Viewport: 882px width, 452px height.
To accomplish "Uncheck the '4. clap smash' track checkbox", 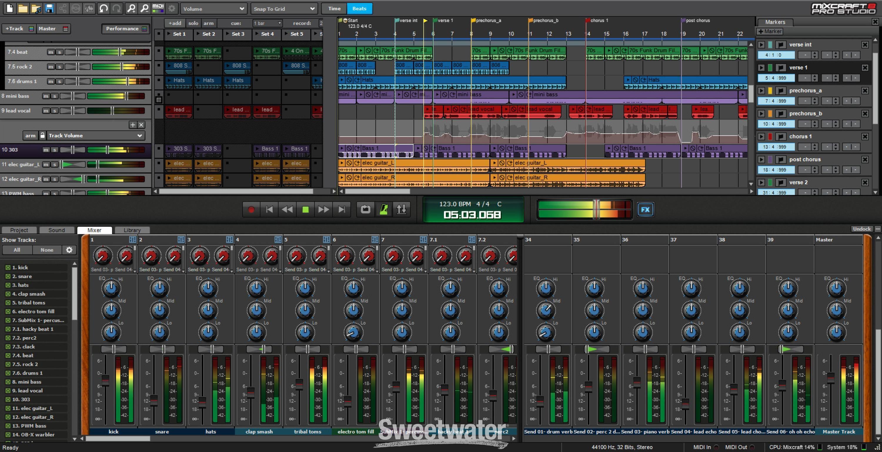I will point(8,294).
